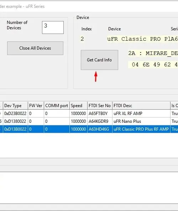Click the card UID 04 6E 49 62 field

153,65
